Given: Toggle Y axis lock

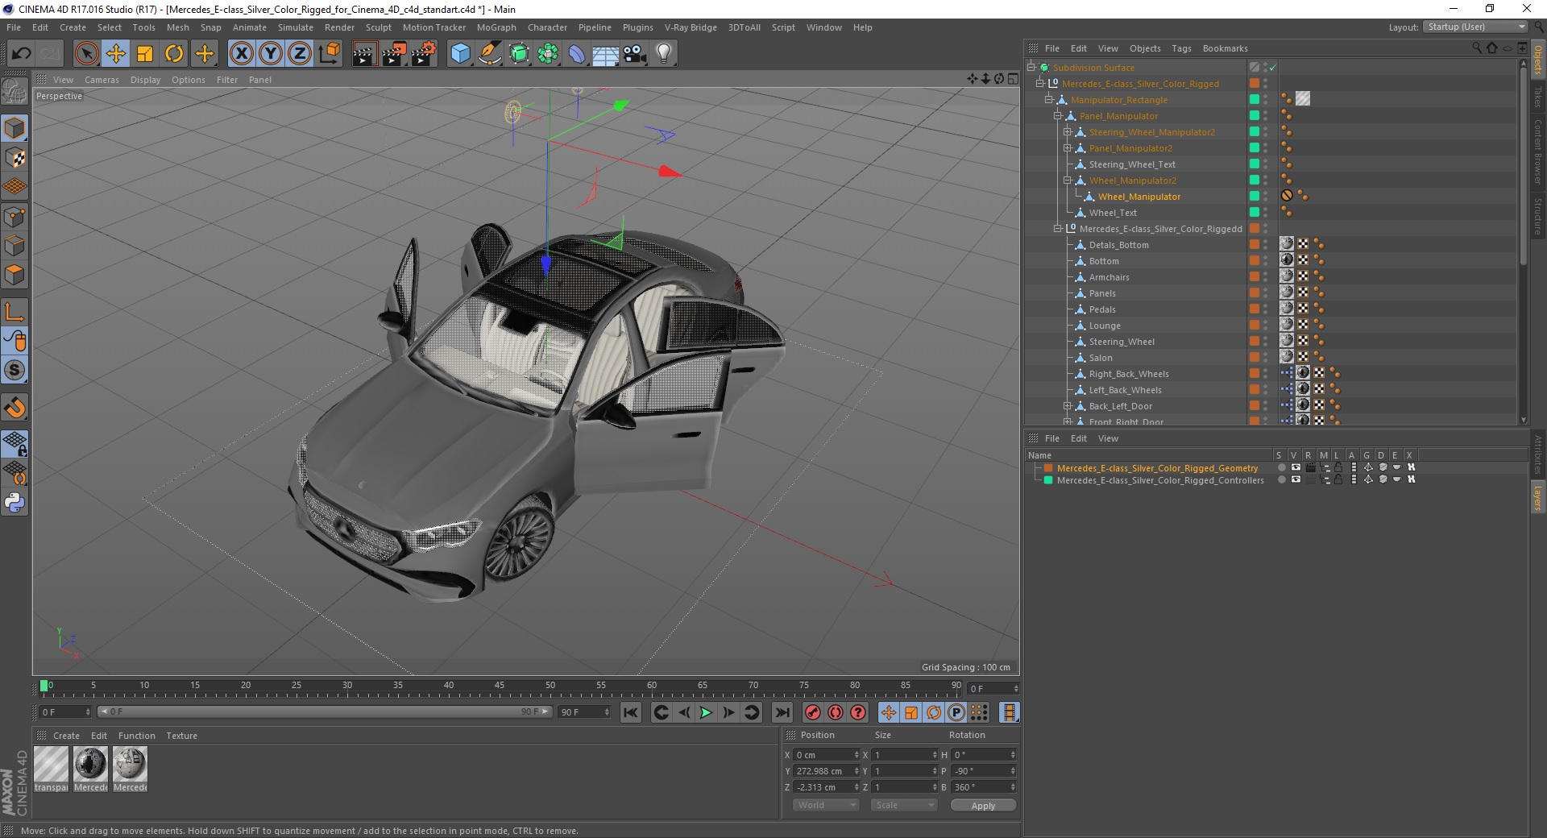Looking at the screenshot, I should click(x=271, y=54).
